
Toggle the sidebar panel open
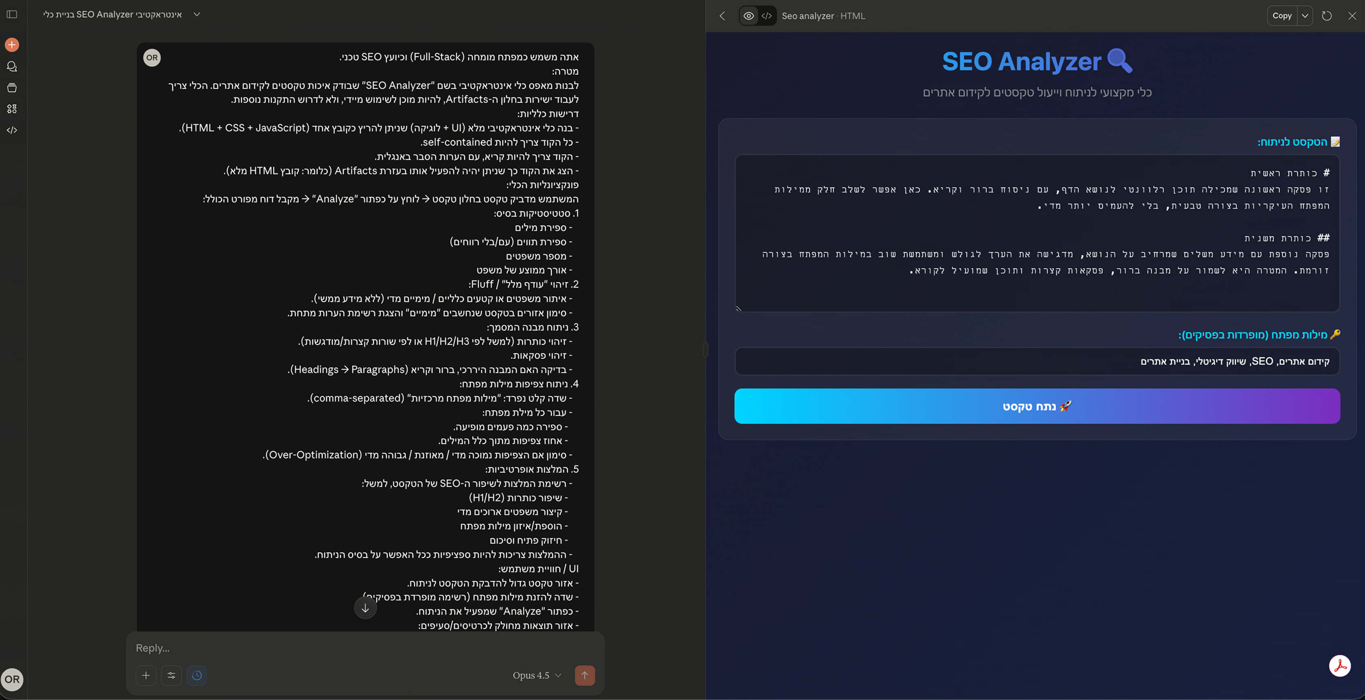[12, 14]
